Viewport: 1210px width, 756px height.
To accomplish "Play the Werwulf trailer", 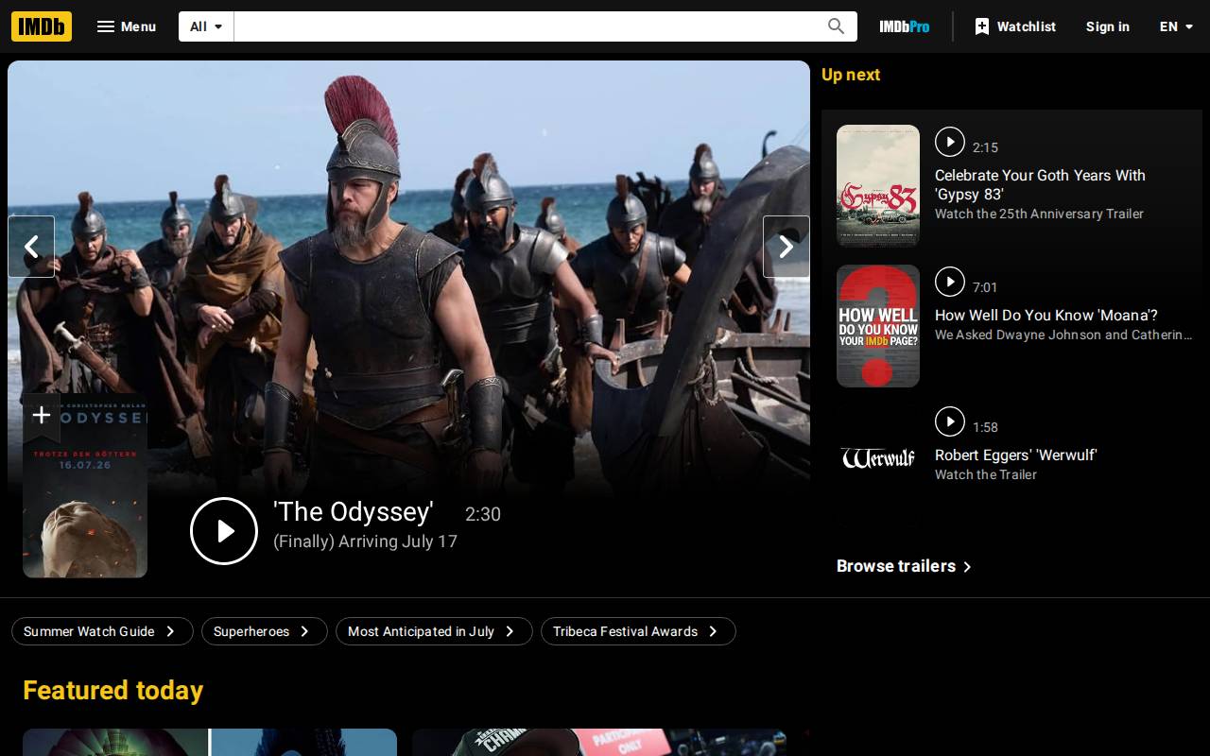I will (x=950, y=421).
